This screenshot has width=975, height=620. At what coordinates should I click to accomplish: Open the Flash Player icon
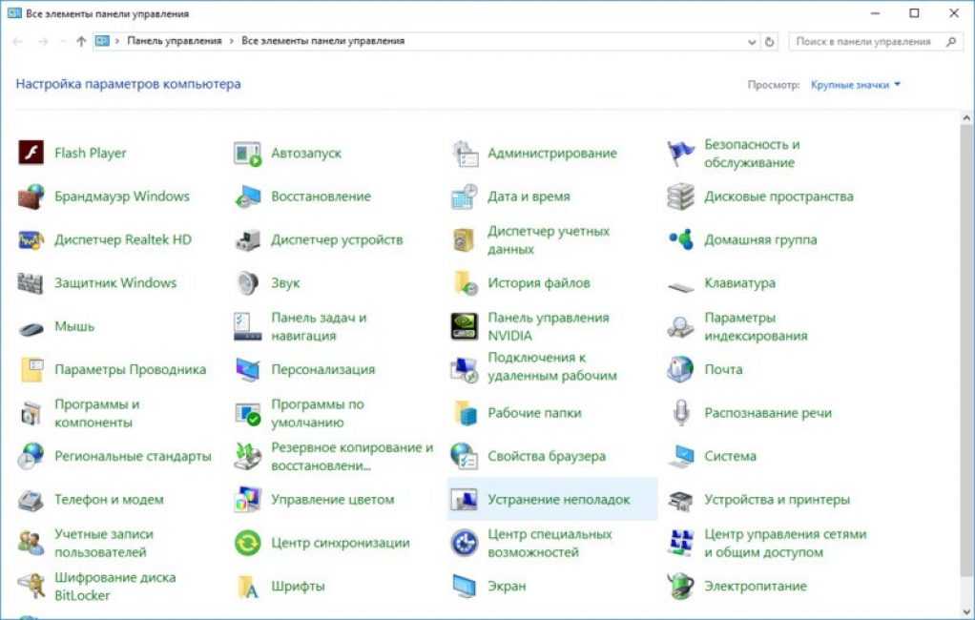[31, 153]
